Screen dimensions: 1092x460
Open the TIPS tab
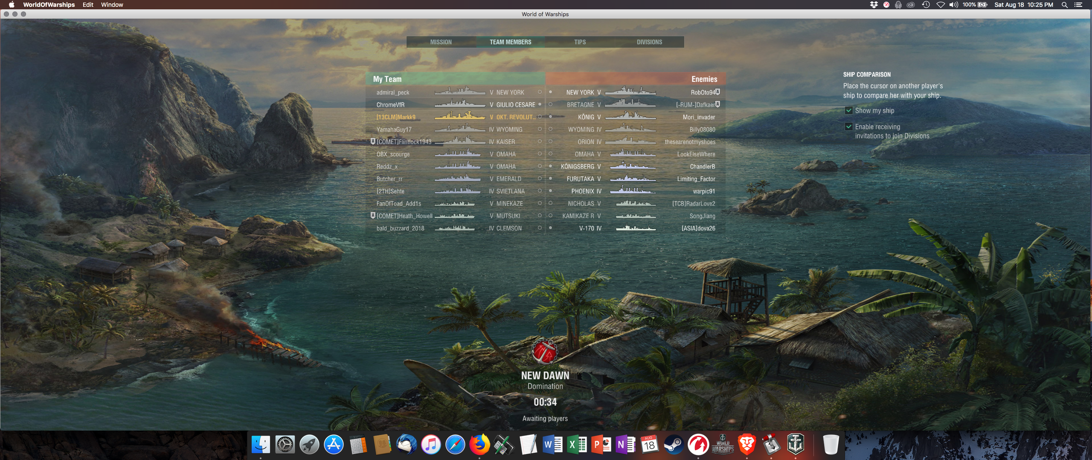tap(580, 42)
